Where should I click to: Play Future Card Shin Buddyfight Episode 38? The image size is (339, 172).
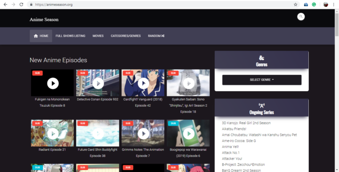point(98,134)
